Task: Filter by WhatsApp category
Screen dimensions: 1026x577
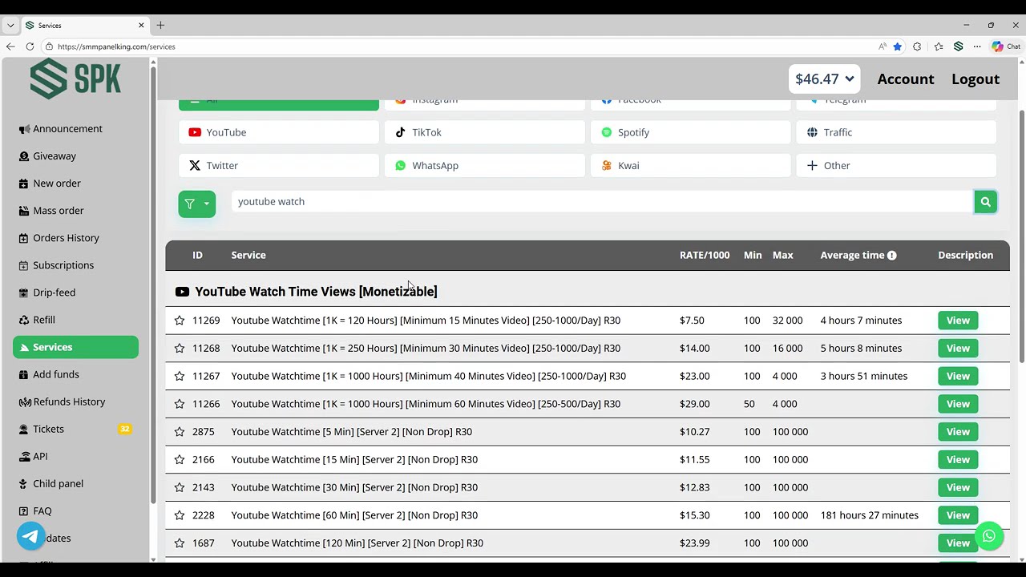Action: pyautogui.click(x=485, y=165)
